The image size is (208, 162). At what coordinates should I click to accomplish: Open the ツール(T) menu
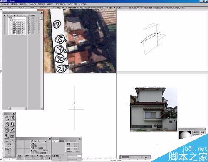pyautogui.click(x=32, y=5)
